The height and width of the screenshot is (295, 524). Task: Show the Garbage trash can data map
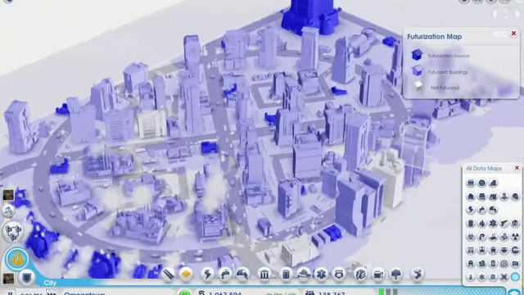[471, 223]
